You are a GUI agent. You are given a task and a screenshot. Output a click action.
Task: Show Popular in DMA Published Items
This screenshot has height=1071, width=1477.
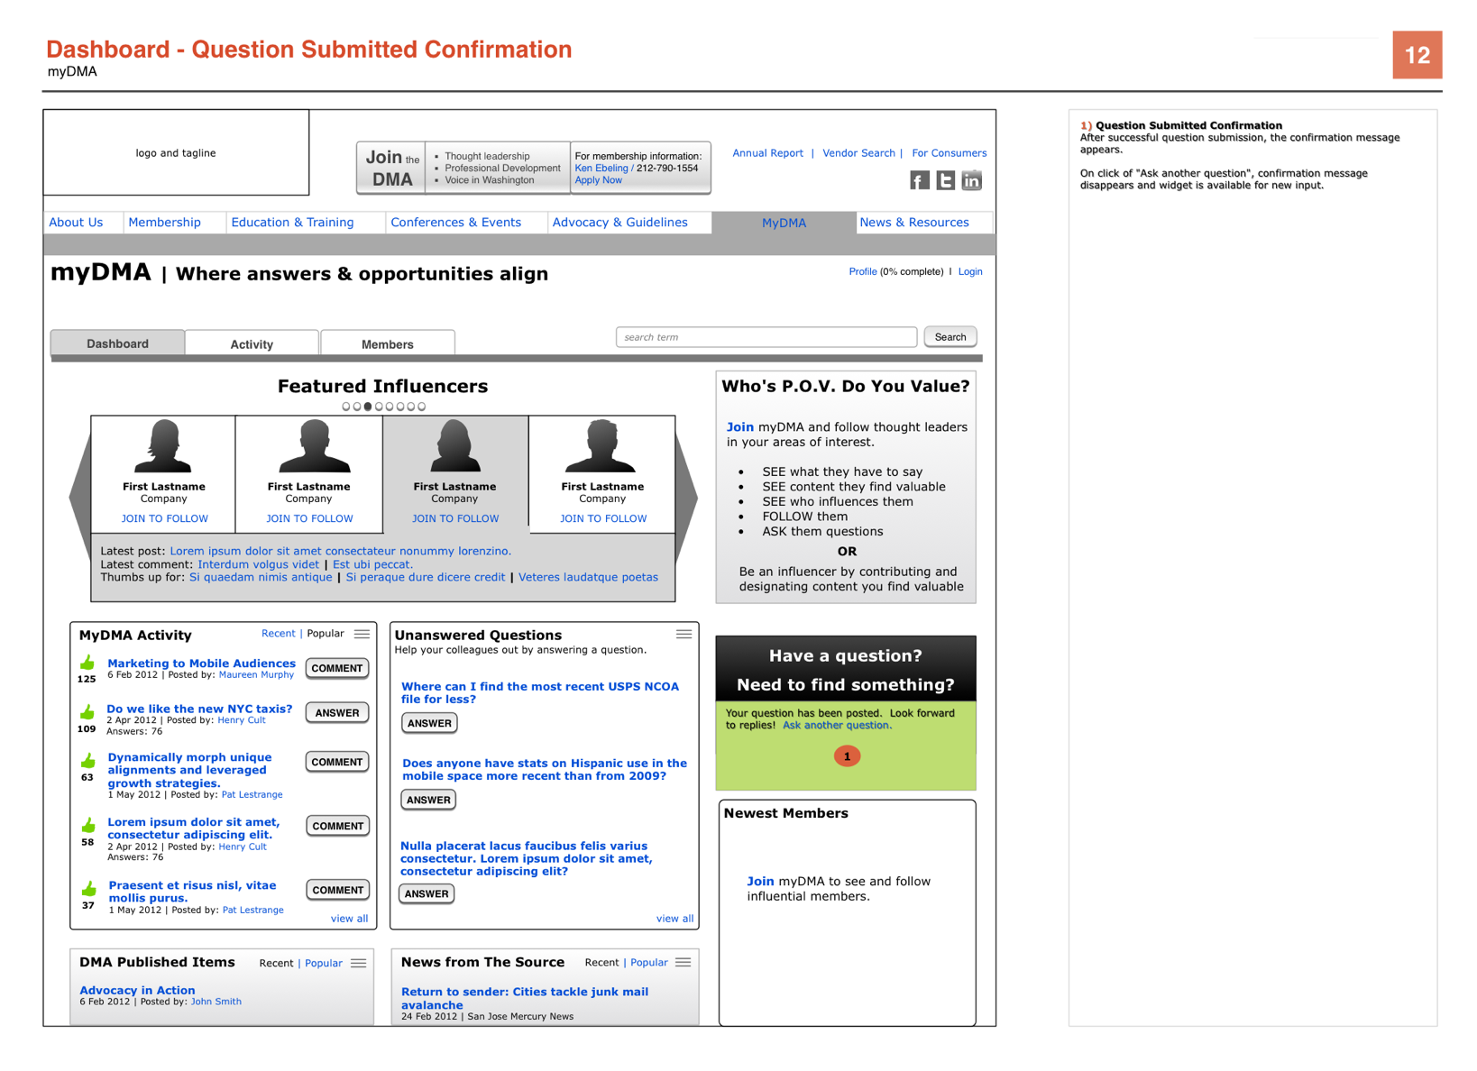point(324,964)
